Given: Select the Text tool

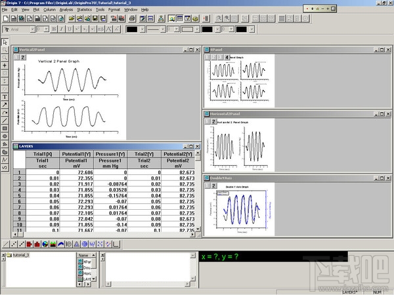Looking at the screenshot, I should [x=5, y=96].
